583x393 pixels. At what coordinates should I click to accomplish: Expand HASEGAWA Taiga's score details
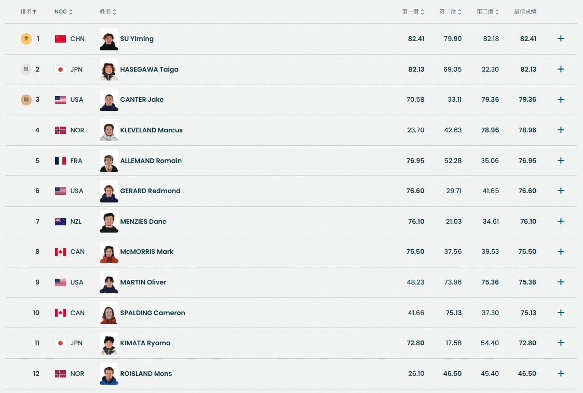(x=561, y=69)
